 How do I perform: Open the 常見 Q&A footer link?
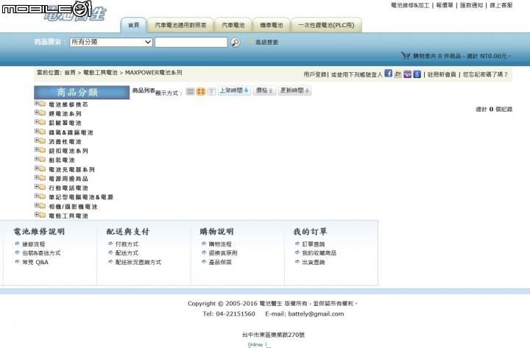[x=35, y=262]
